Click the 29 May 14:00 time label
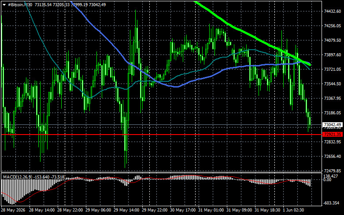 126,210
